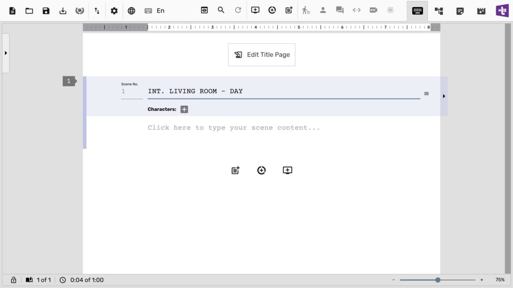Toggle the lock icon in status bar

click(x=14, y=280)
